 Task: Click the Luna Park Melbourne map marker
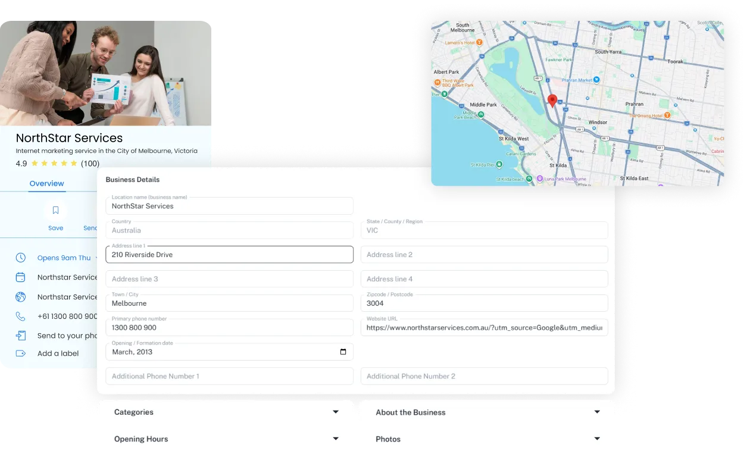click(x=540, y=178)
